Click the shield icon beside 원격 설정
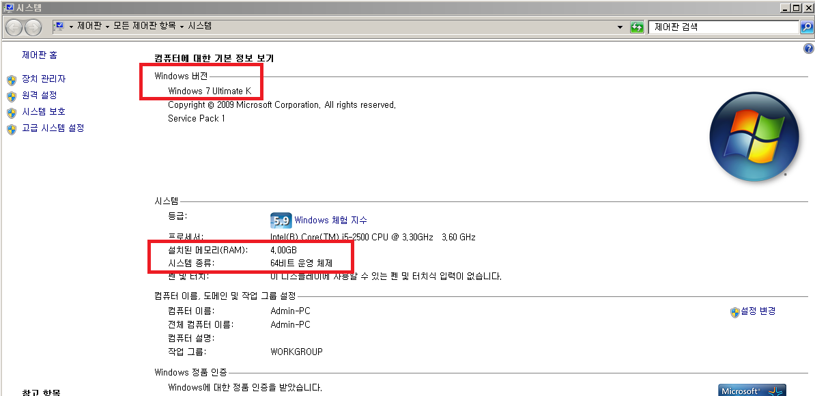The image size is (815, 396). tap(12, 97)
